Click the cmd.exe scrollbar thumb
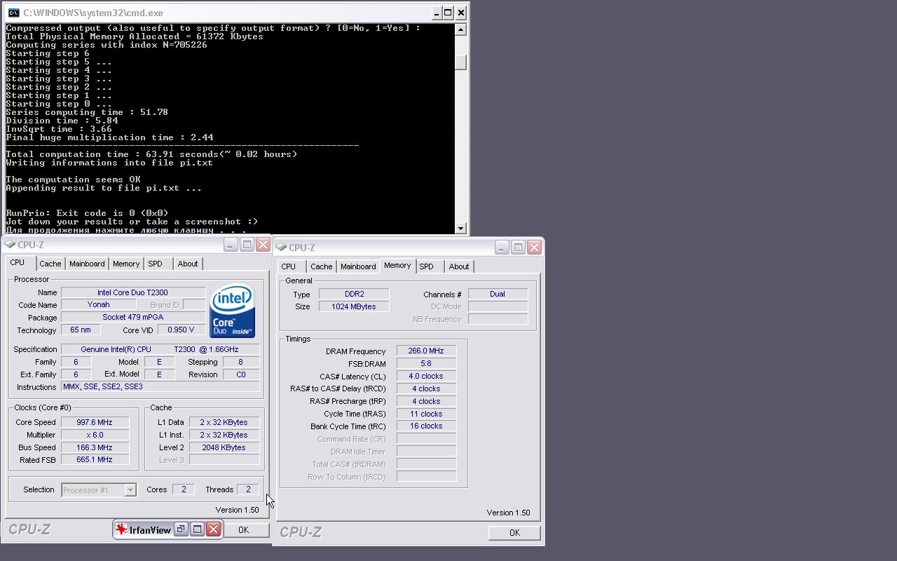 coord(460,62)
